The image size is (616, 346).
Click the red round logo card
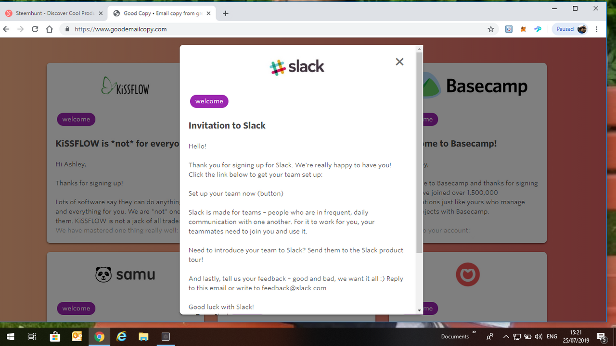468,274
